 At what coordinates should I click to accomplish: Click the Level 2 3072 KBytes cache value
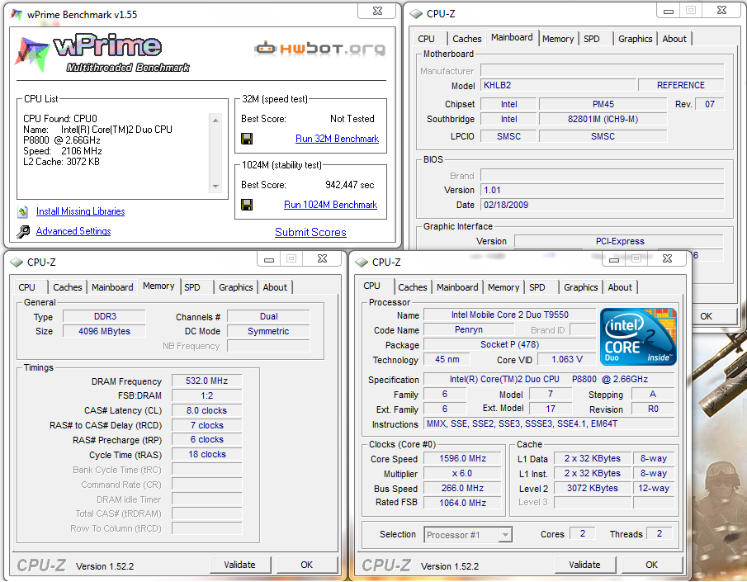(593, 488)
